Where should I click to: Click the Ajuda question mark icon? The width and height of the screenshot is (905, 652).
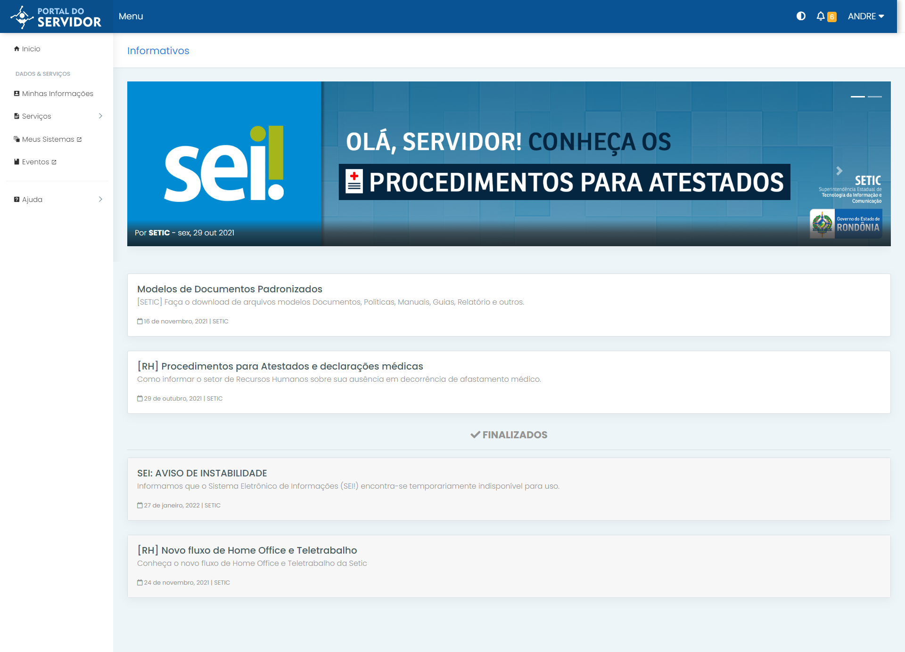pyautogui.click(x=17, y=199)
